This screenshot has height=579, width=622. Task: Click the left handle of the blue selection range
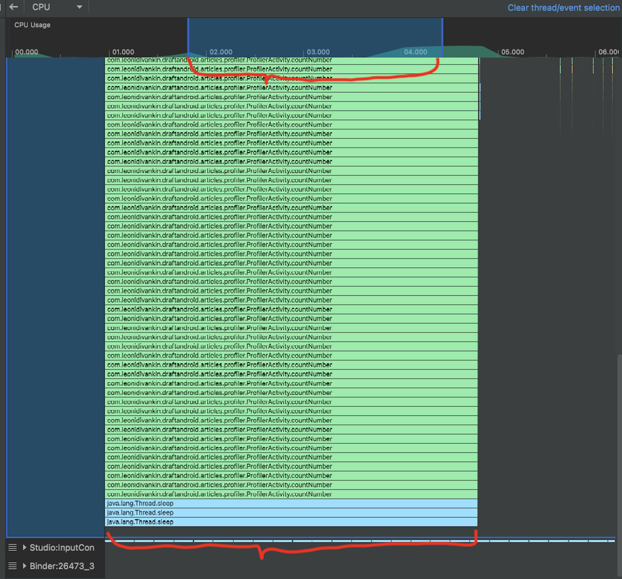(x=188, y=36)
